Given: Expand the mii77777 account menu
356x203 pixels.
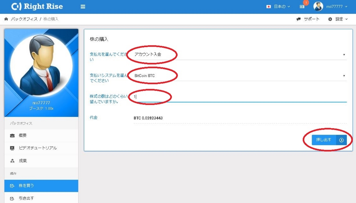Looking at the screenshot, I should (x=337, y=7).
